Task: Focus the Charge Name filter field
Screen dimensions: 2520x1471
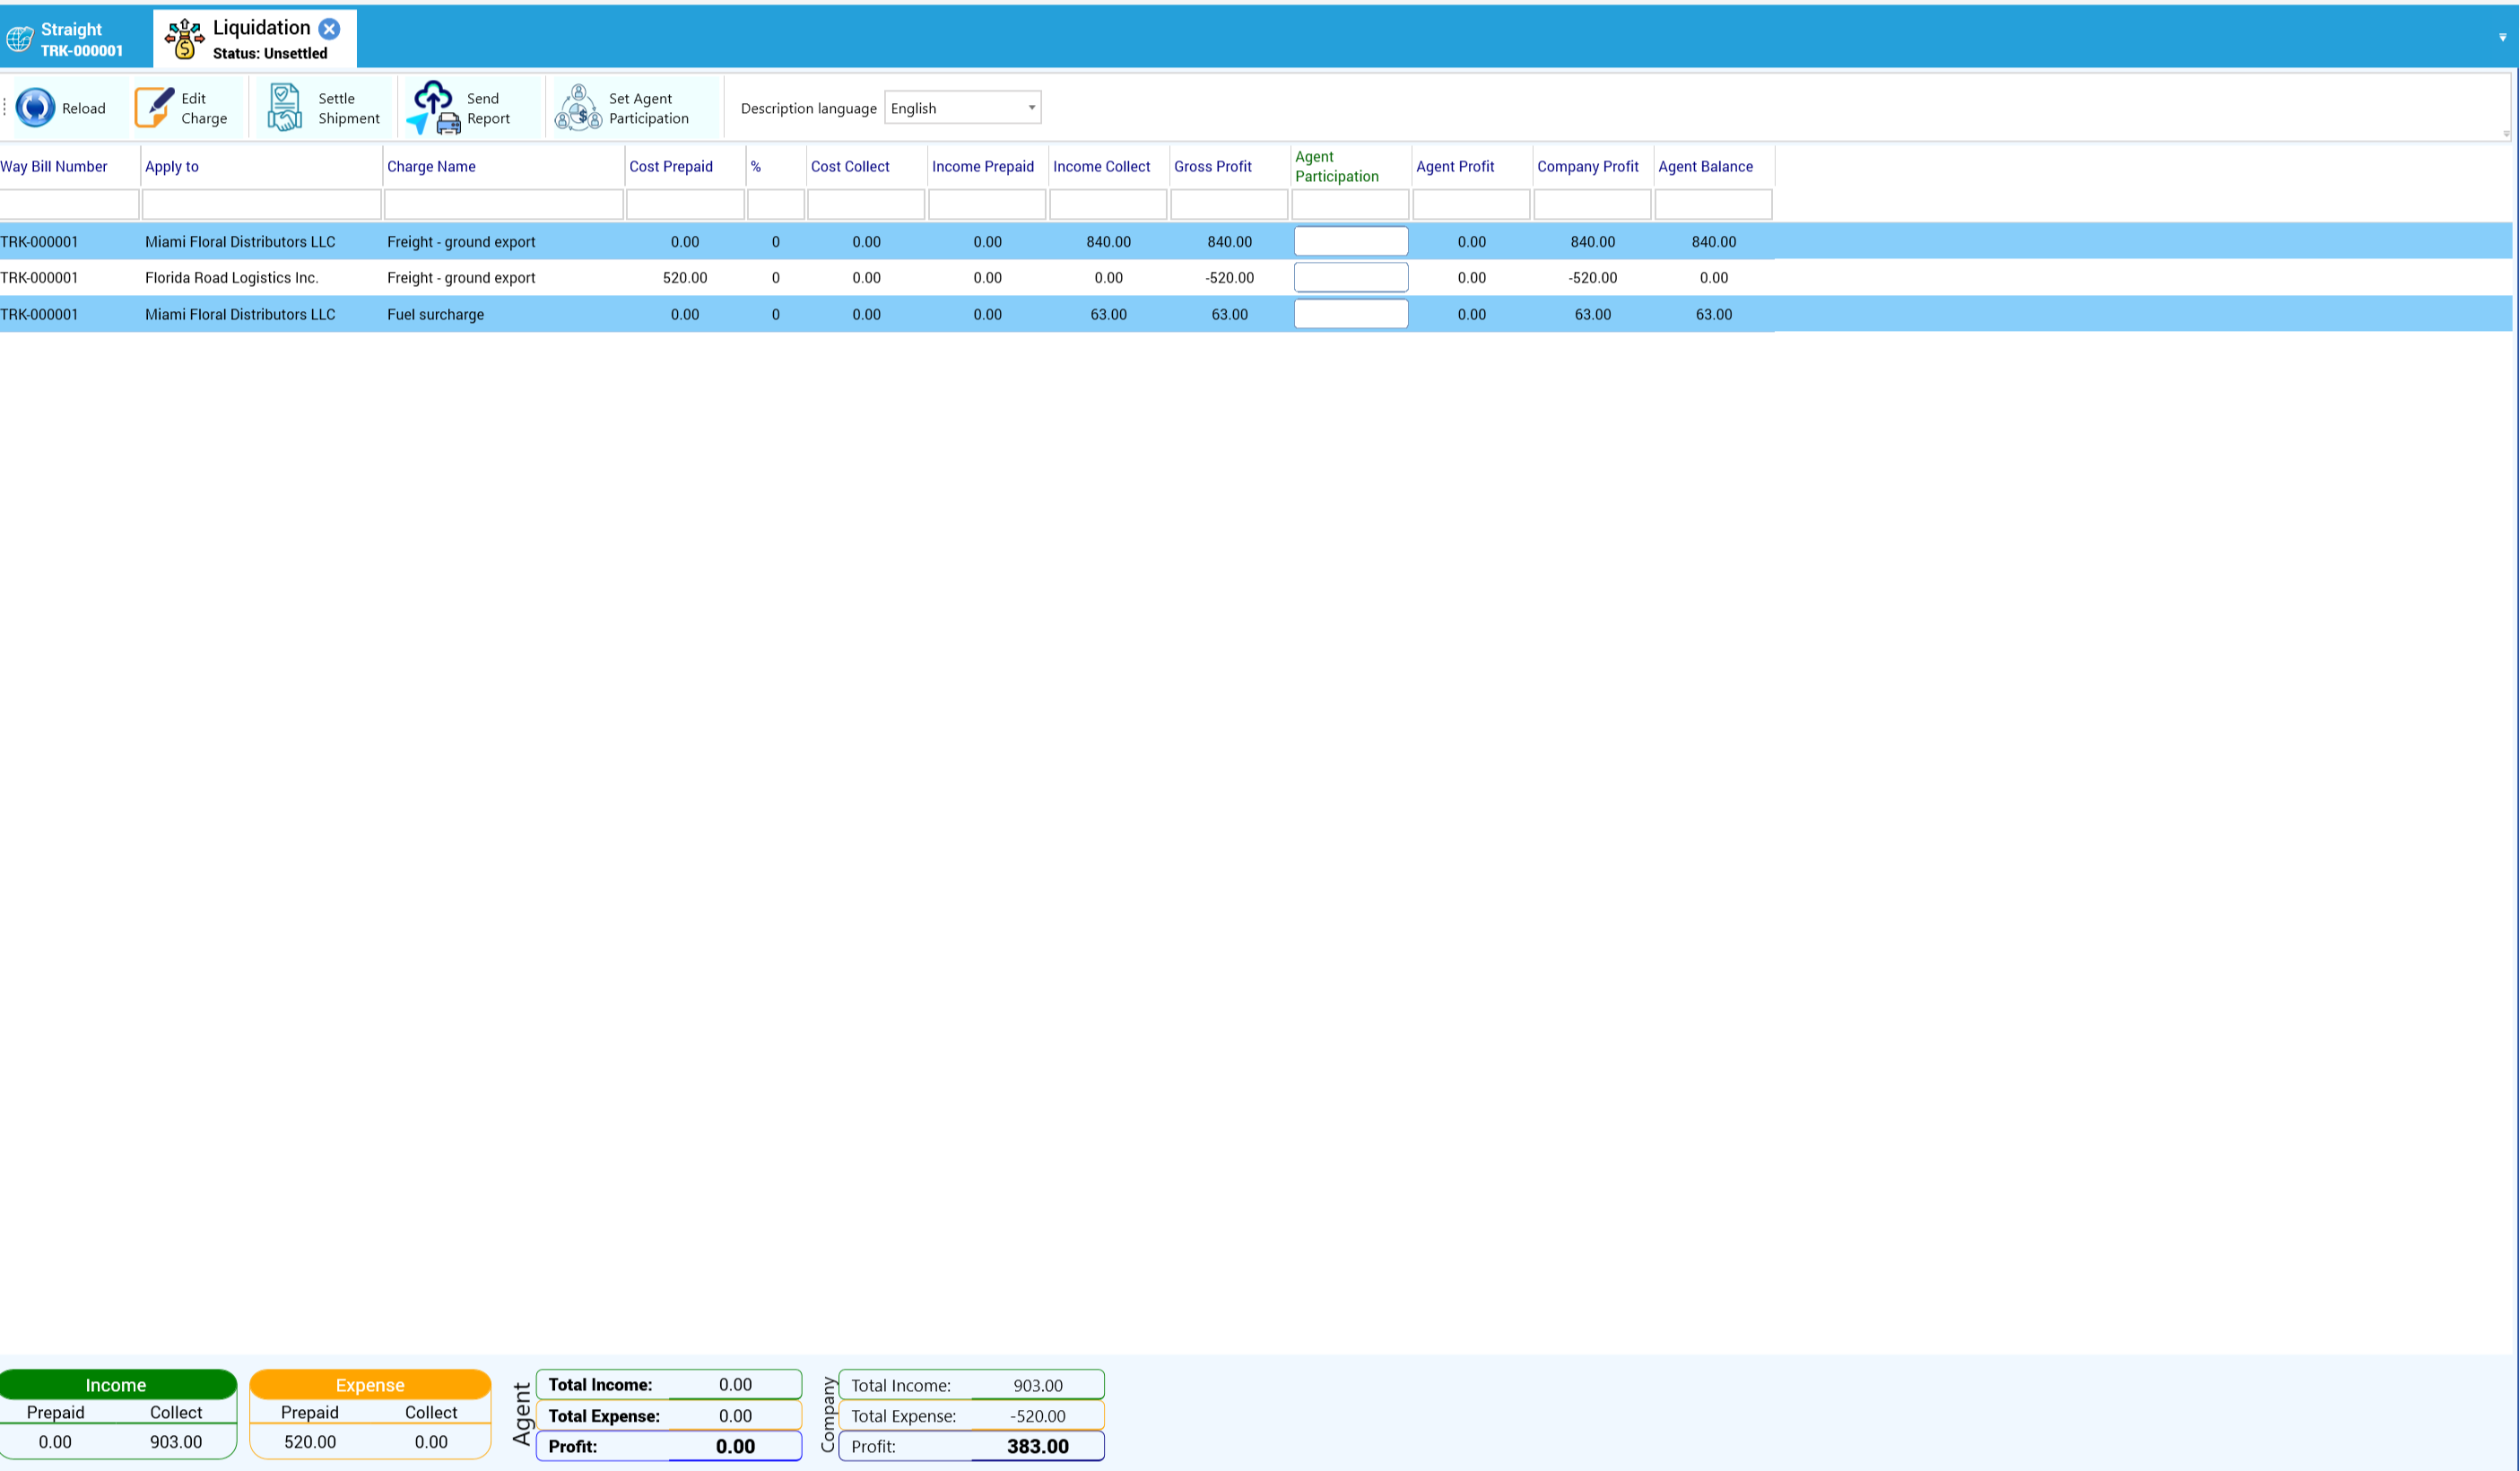Action: pos(504,204)
